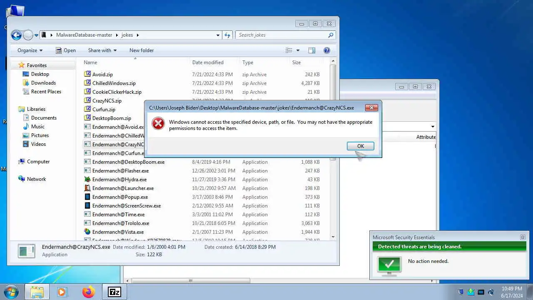Select the Avoid.zip file
This screenshot has height=300, width=533.
click(102, 75)
